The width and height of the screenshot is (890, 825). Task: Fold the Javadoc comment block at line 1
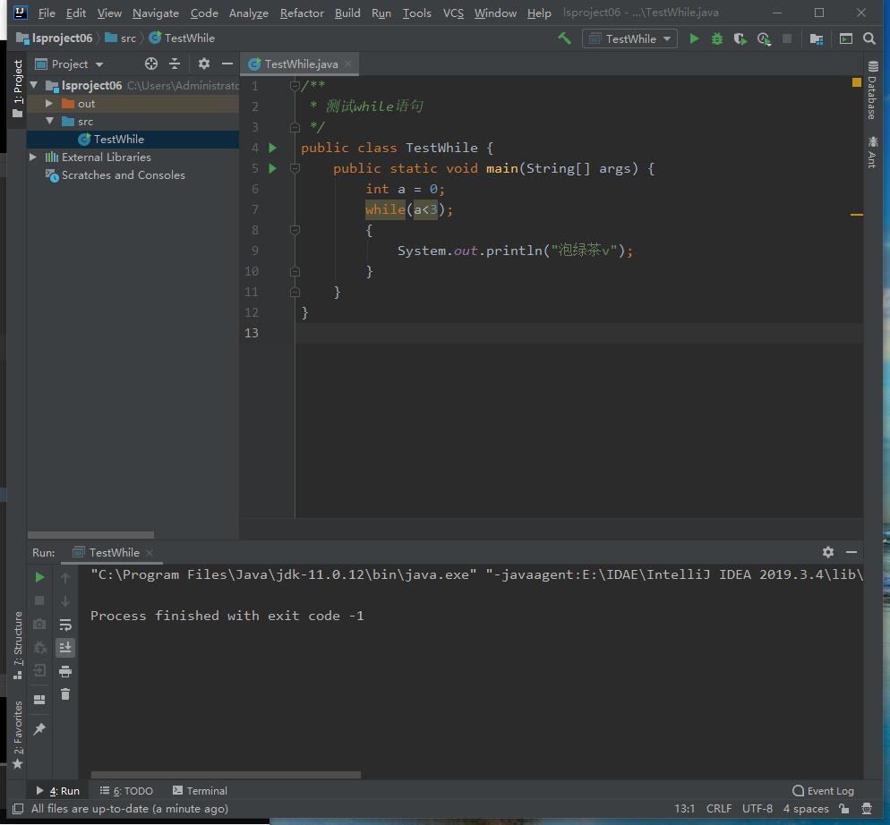tap(295, 86)
